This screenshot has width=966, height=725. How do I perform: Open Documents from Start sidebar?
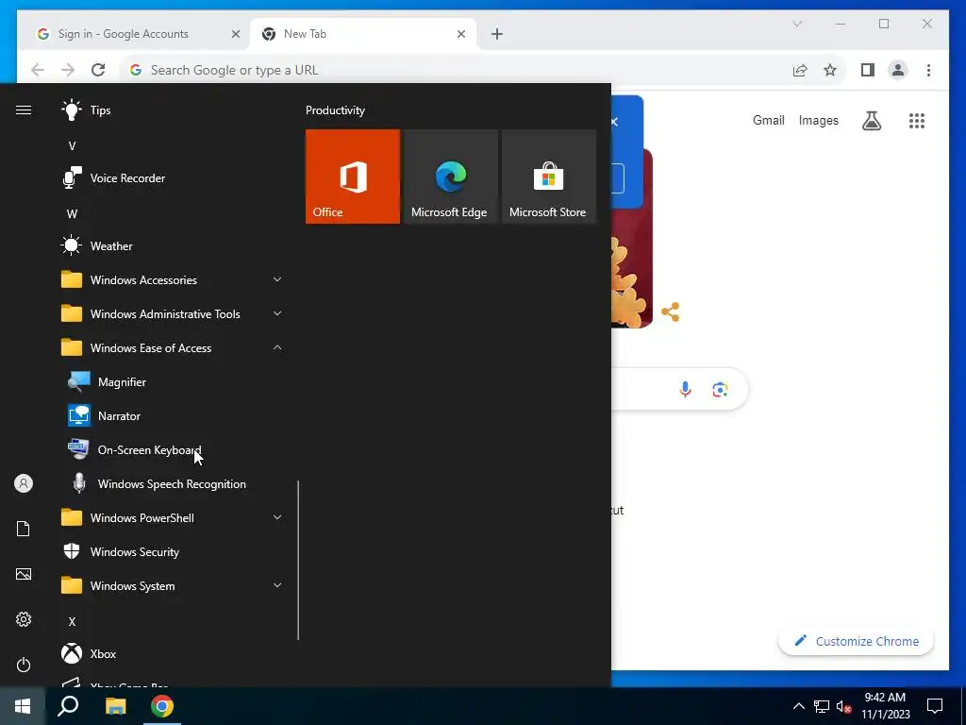coord(24,529)
